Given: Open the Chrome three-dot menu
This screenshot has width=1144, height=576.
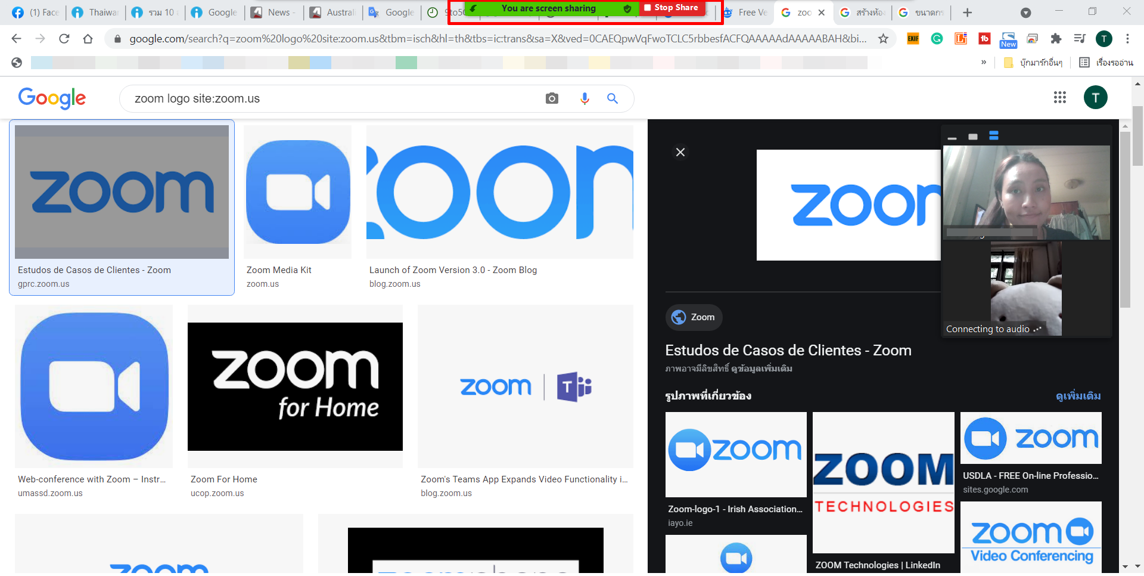Looking at the screenshot, I should (x=1127, y=39).
